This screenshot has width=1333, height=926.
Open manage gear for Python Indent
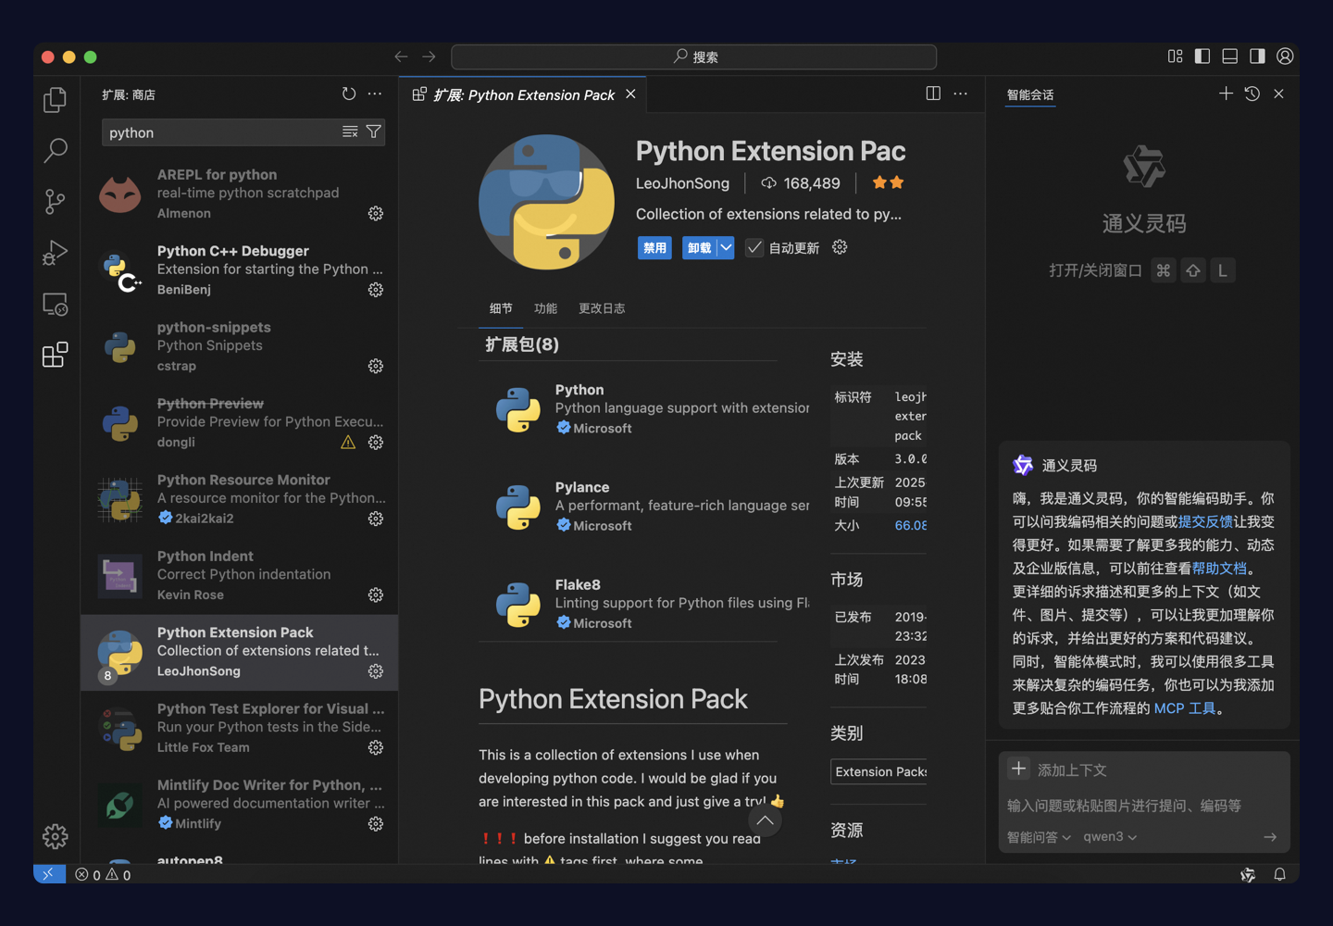click(x=375, y=594)
